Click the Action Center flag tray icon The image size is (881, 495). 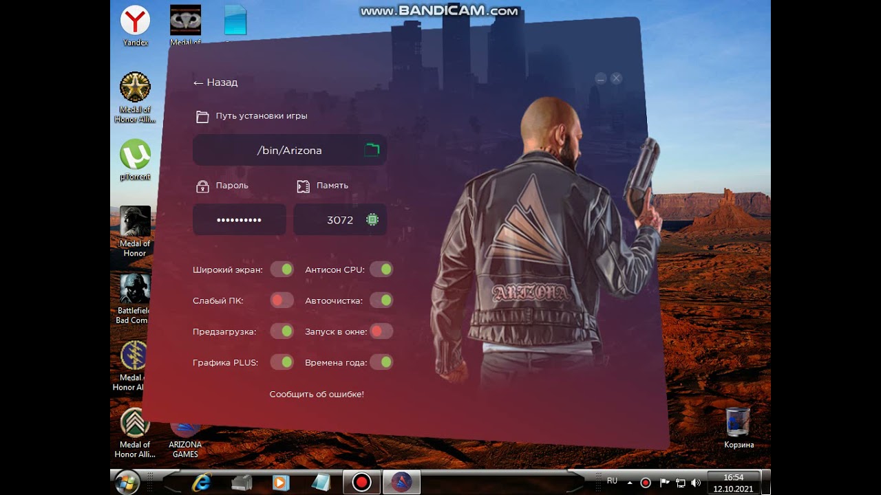click(665, 483)
